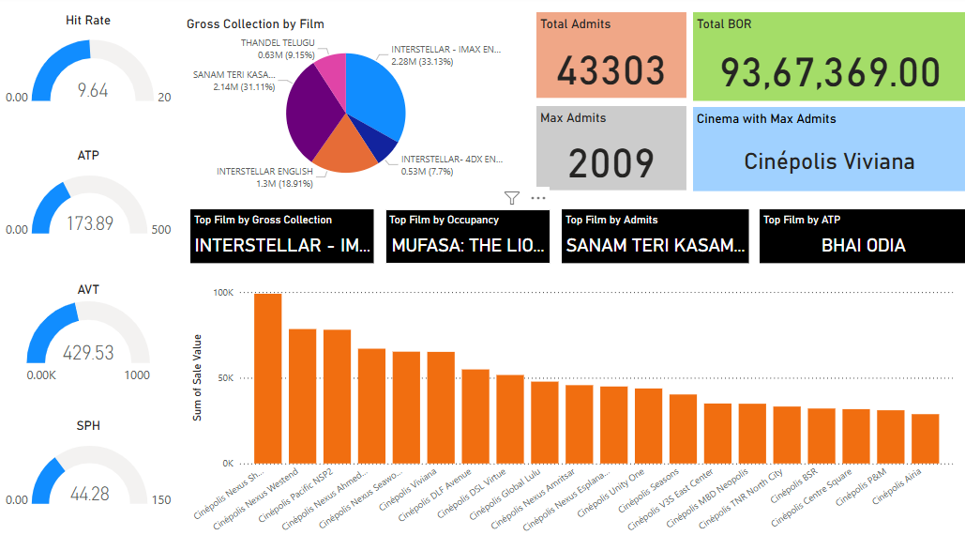Select the Cinépolis TNR North City bar
965x535 pixels.
click(787, 436)
